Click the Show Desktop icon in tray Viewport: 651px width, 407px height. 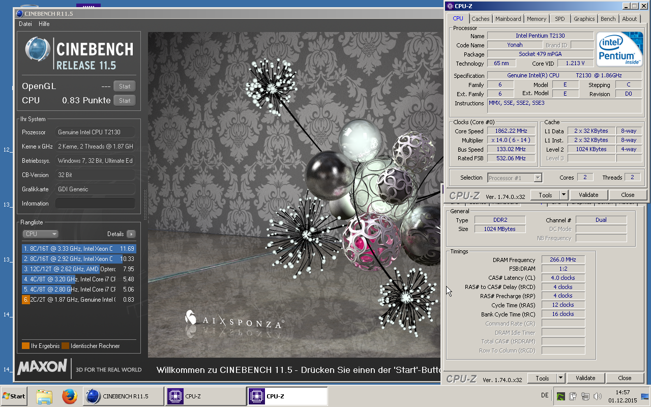tap(645, 396)
